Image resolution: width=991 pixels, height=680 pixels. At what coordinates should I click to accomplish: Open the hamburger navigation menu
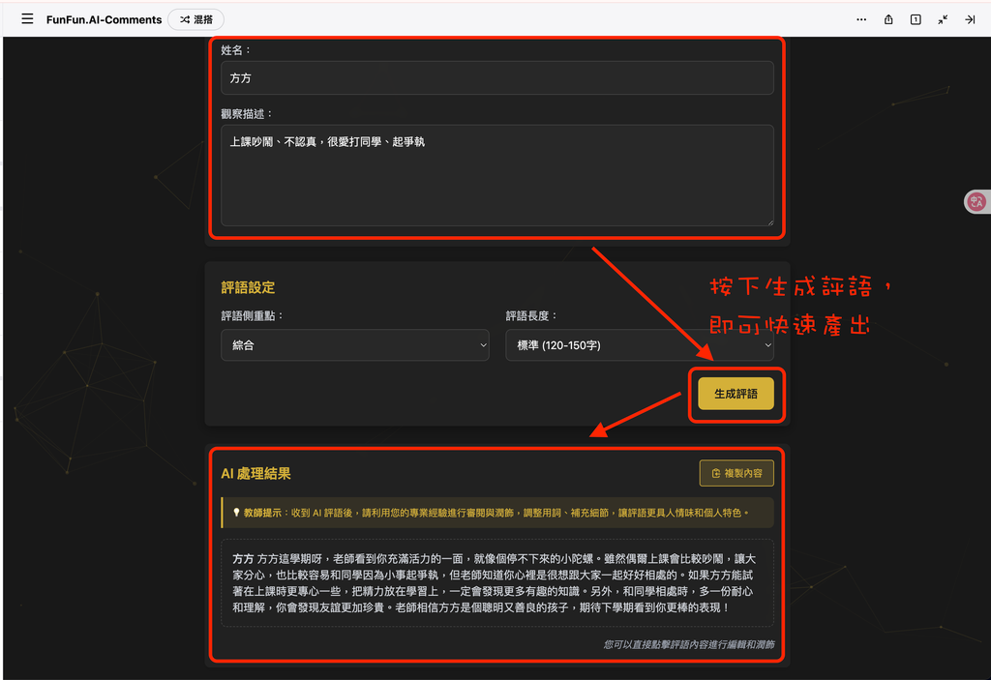click(x=27, y=18)
